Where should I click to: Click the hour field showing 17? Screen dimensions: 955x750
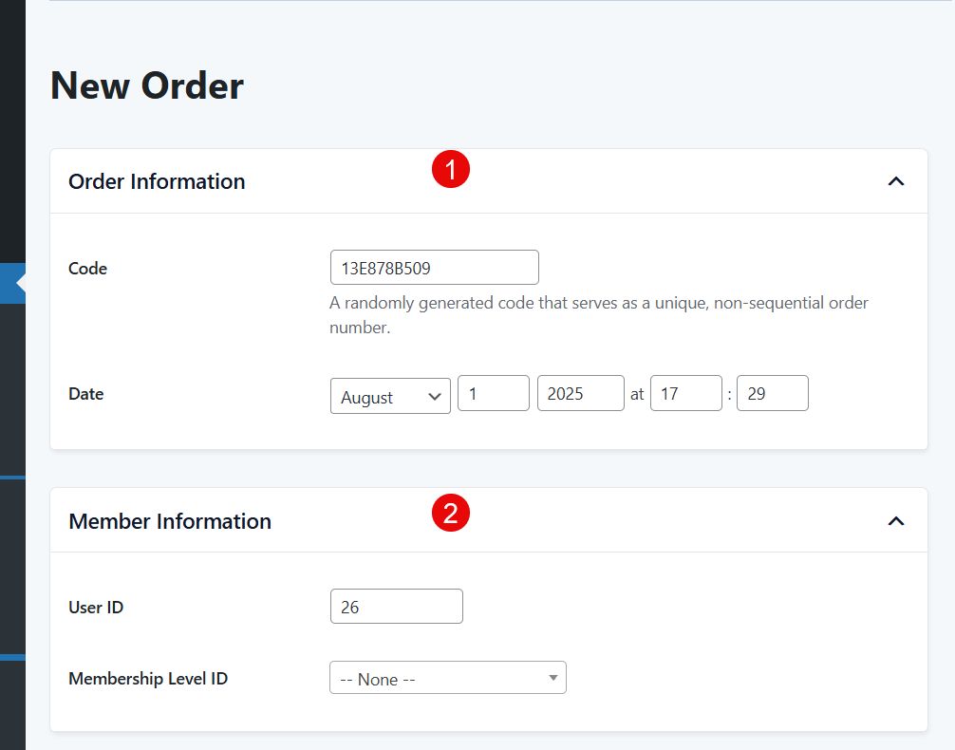point(685,393)
